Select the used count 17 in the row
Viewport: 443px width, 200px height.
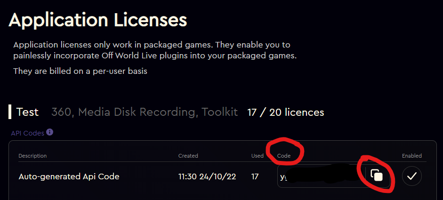[255, 177]
